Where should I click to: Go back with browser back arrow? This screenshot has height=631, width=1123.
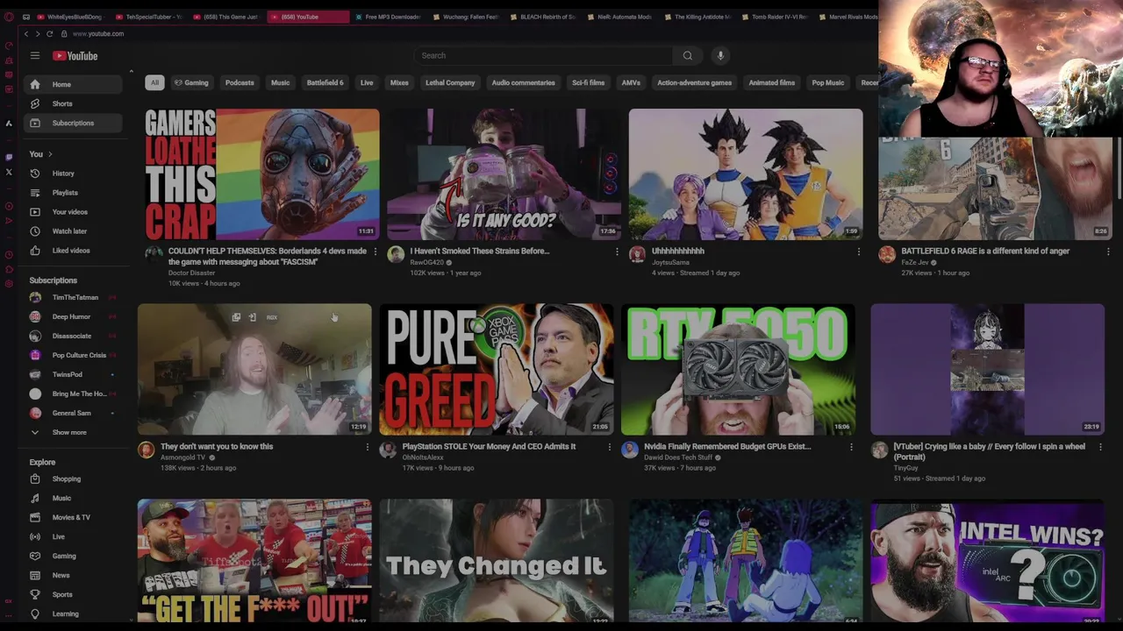pyautogui.click(x=26, y=33)
